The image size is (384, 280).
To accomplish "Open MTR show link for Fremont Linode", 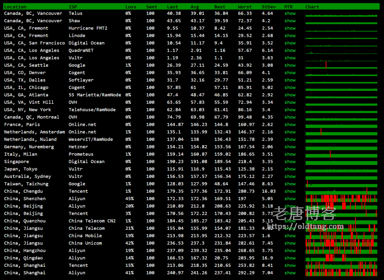I will [290, 36].
